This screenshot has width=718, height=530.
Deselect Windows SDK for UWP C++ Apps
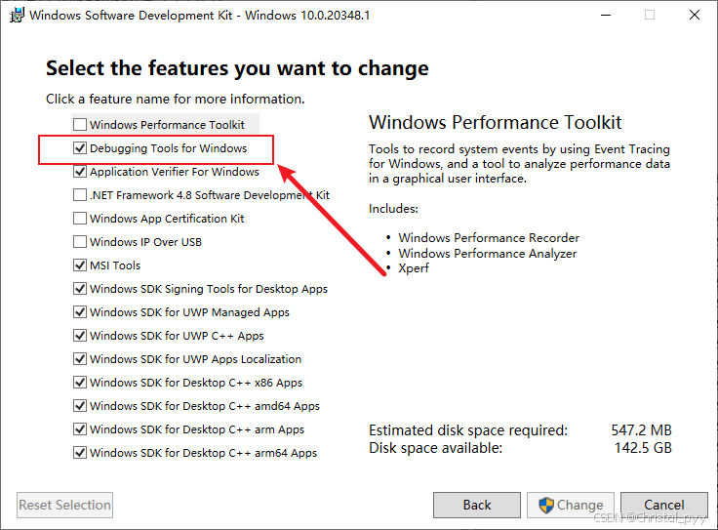80,336
